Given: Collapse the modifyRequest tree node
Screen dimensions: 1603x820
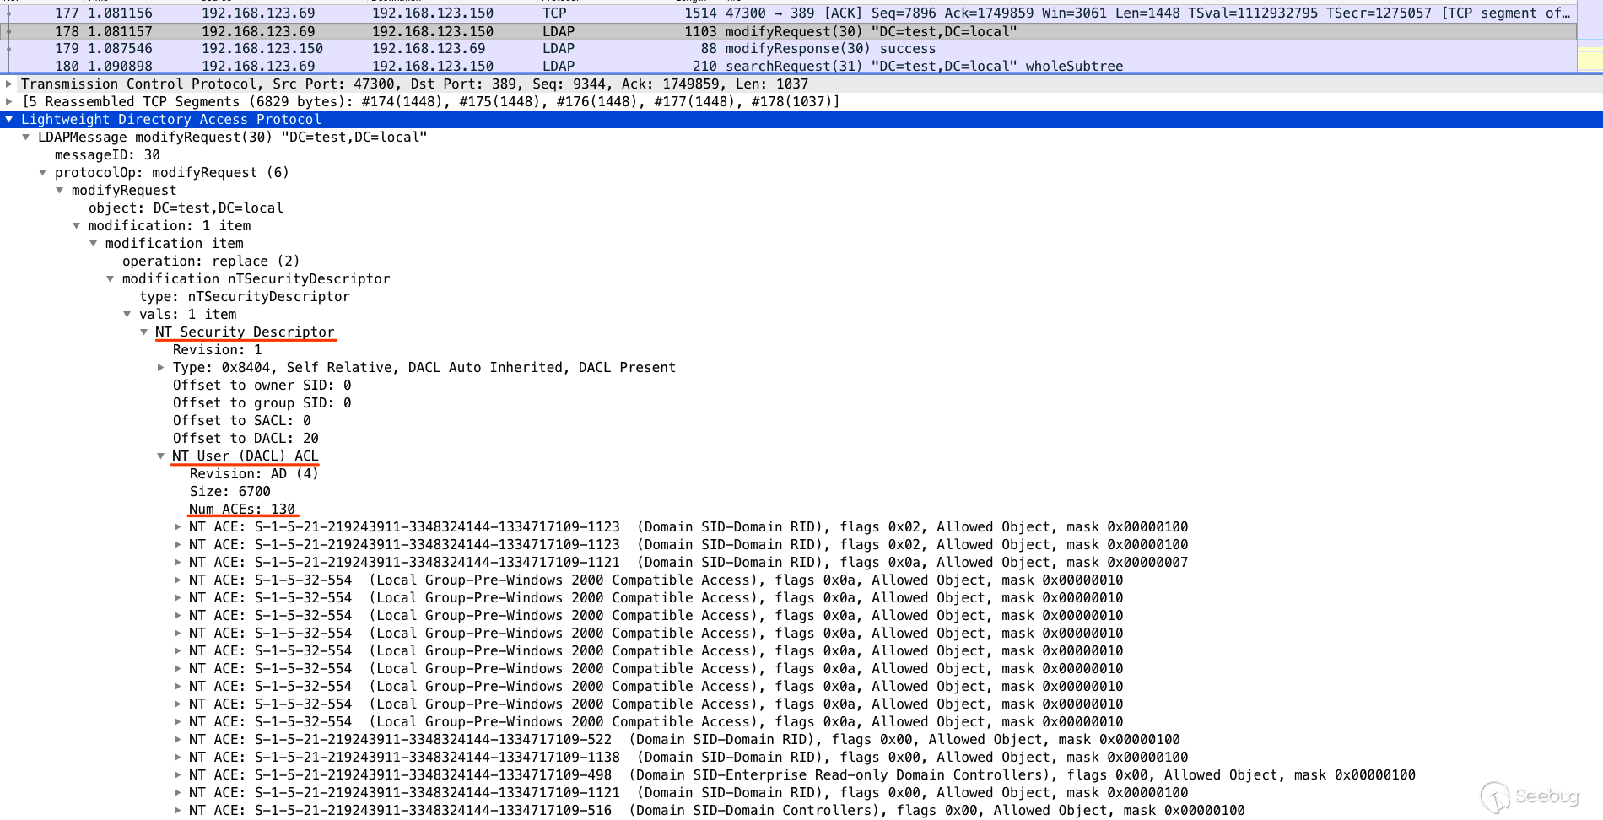Looking at the screenshot, I should pos(60,191).
